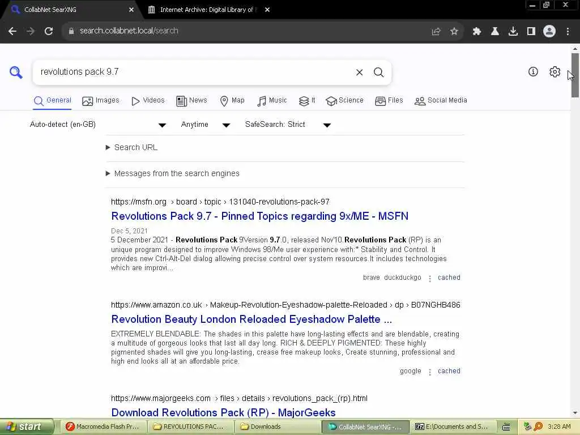
Task: Bookmark this page with star icon
Action: 454,32
